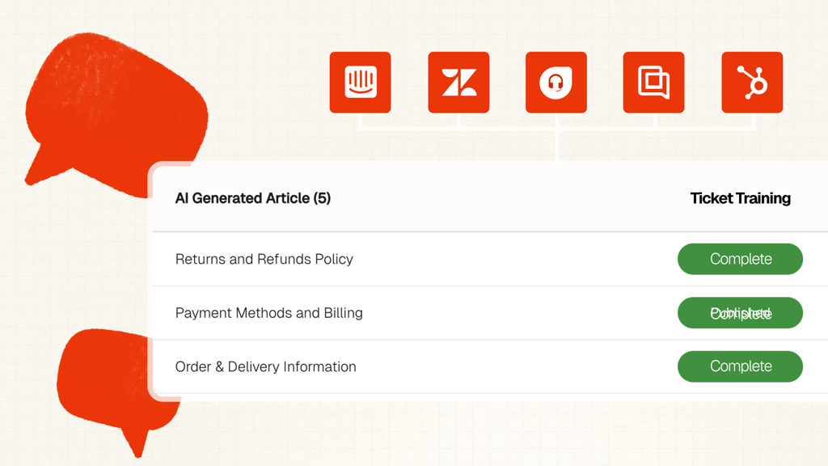This screenshot has width=828, height=466.
Task: Click Complete button for Order & Delivery Information
Action: (741, 366)
